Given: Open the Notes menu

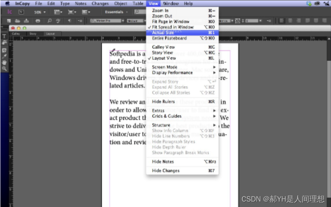Looking at the screenshot, I should coord(81,3).
